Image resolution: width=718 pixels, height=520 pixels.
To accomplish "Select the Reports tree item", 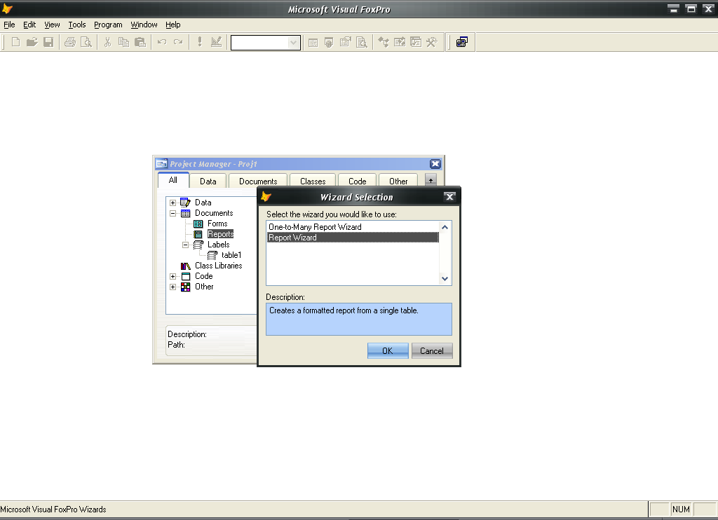I will pyautogui.click(x=220, y=234).
